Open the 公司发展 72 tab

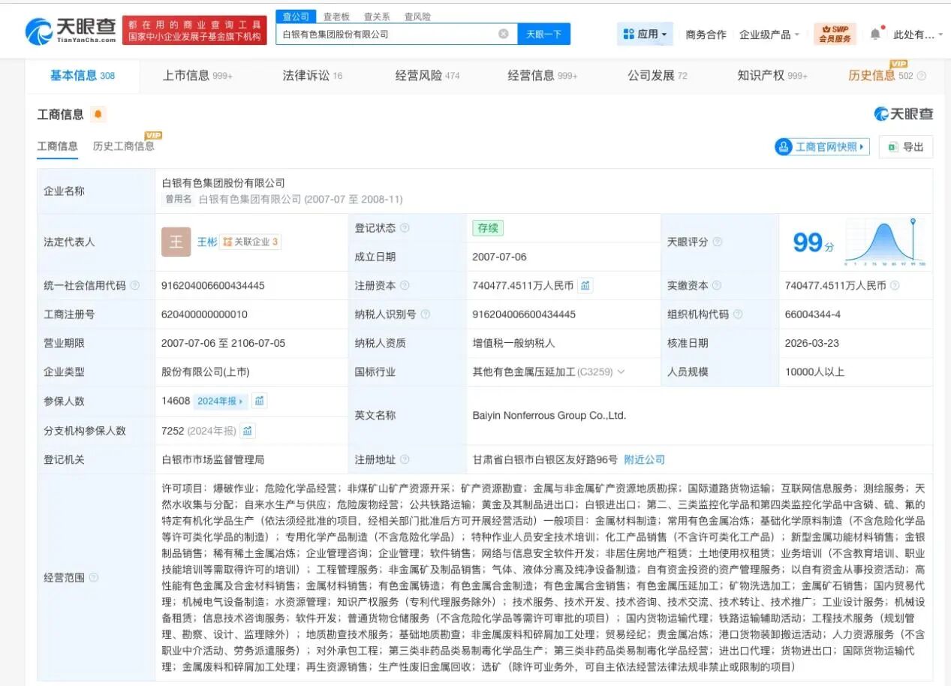pyautogui.click(x=658, y=75)
